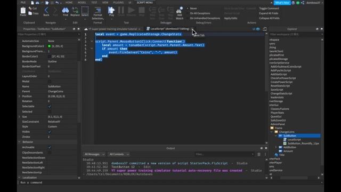Viewport: 341px width, 192px height.
Task: Open the dropdown arrow under the Play button
Action: 111,19
